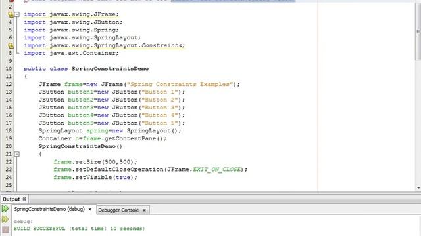Click the "EXIT_ON_CLOSE" constant
Viewport: 421px width, 236px height.
click(216, 170)
